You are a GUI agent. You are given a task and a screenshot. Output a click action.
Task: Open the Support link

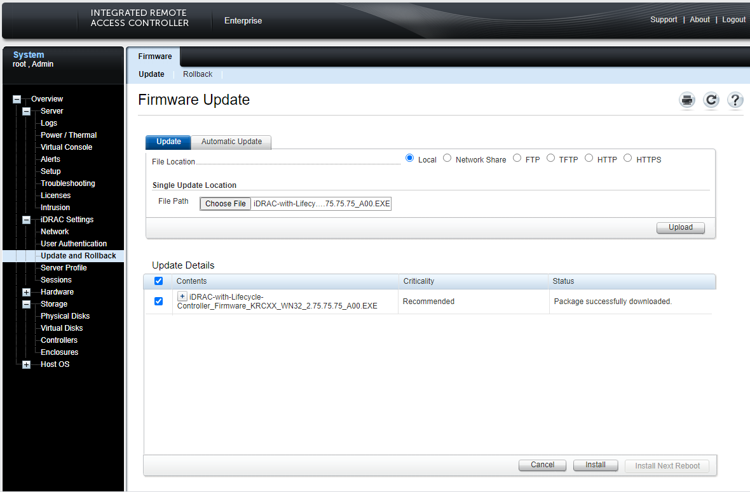[664, 20]
